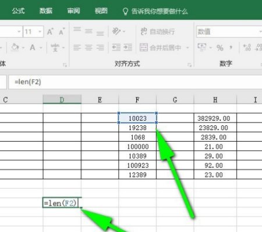The height and width of the screenshot is (232, 262).
Task: Click the increase indent icon
Action: [x=128, y=47]
